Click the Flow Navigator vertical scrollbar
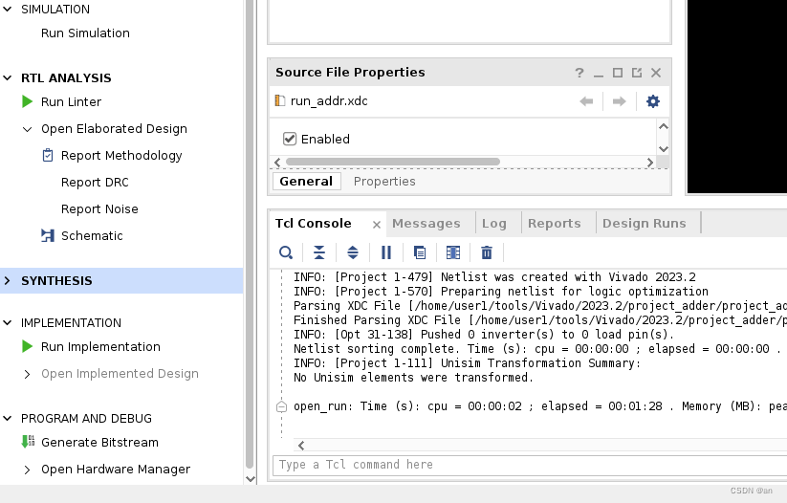The image size is (787, 503). 250,234
